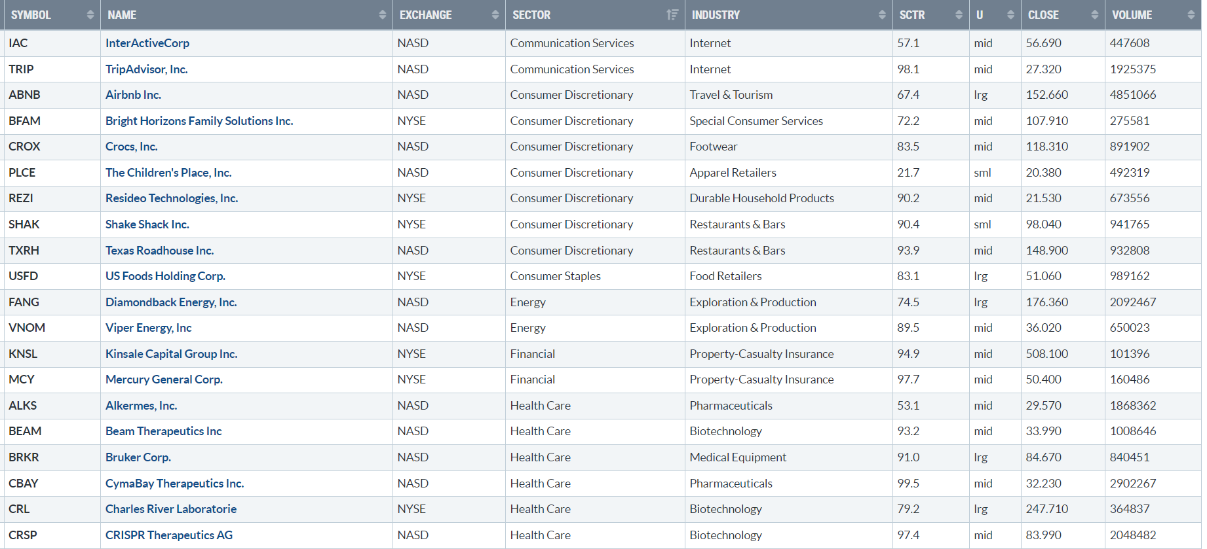
Task: Click the sort arrows in the Close column header
Action: 1094,15
